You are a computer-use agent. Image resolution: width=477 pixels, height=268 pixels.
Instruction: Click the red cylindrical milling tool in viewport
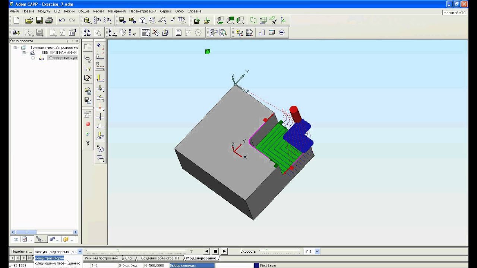(295, 114)
